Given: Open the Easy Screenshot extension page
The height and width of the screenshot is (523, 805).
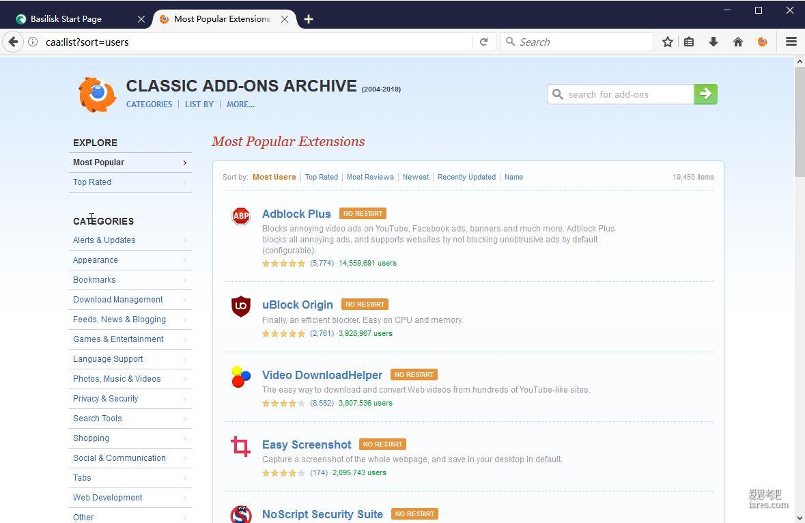Looking at the screenshot, I should point(307,445).
